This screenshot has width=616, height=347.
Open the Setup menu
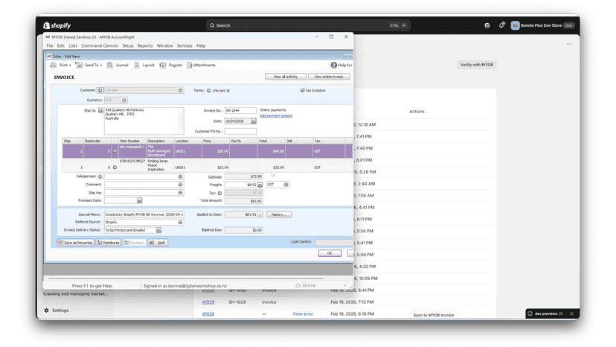128,45
